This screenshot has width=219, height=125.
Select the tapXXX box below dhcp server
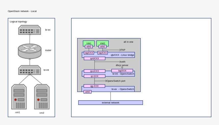(x=122, y=71)
